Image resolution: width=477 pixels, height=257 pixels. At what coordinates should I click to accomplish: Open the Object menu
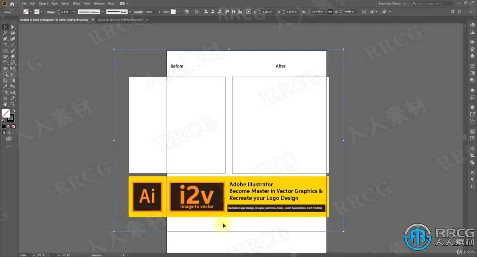43,4
